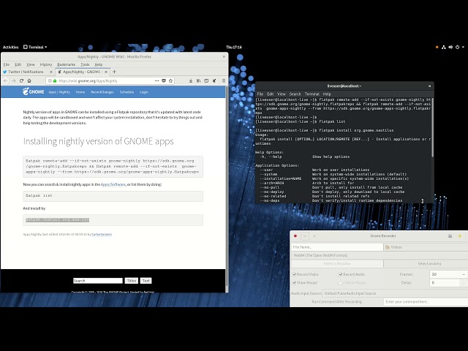This screenshot has width=468, height=351.
Task: Click the Text search button
Action: (x=146, y=281)
